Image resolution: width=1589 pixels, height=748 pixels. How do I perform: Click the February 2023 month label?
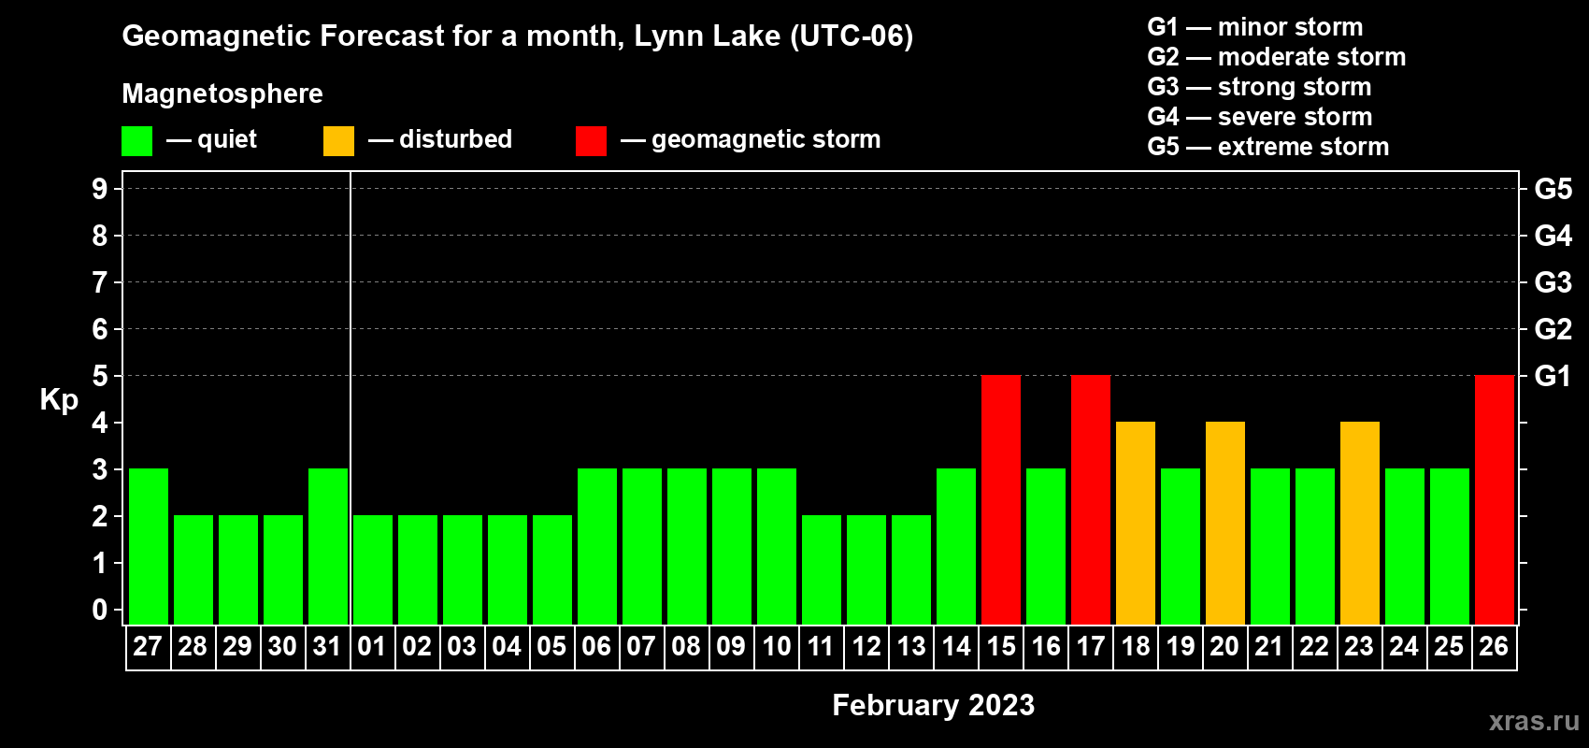[x=933, y=705]
